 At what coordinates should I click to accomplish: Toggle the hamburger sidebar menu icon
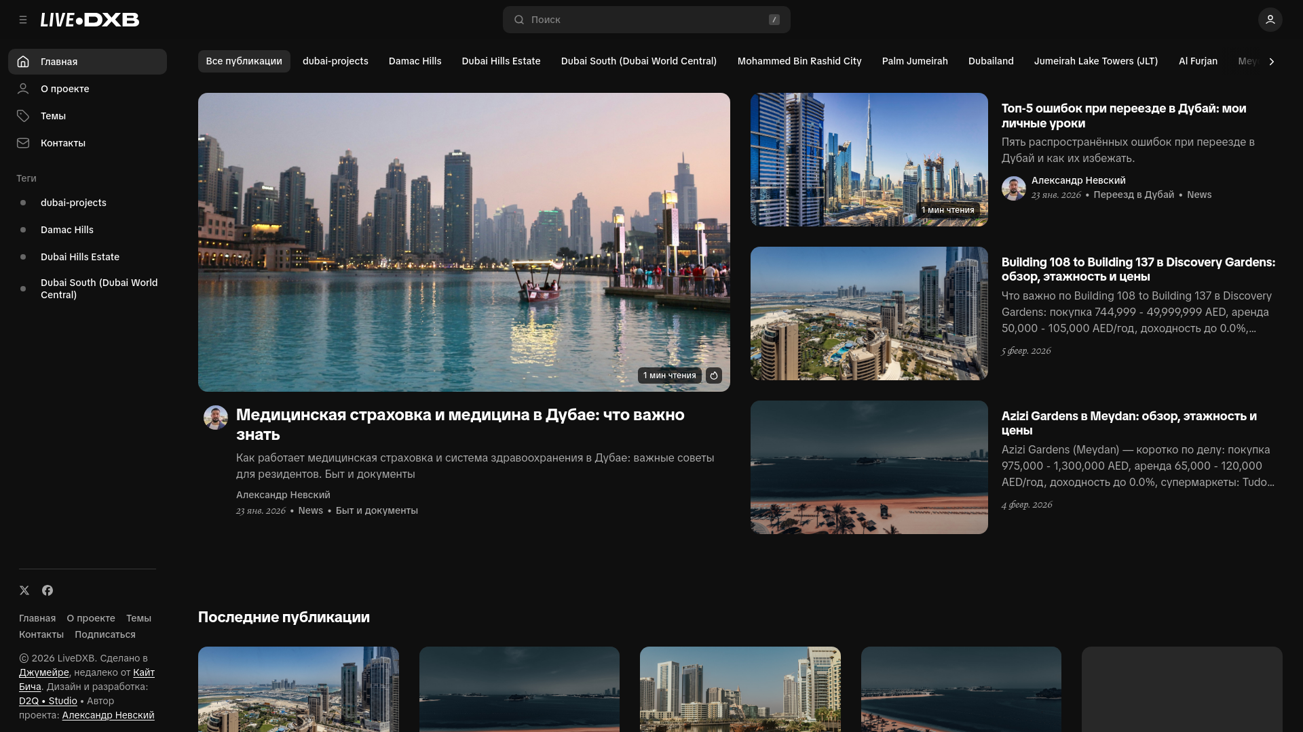23,20
